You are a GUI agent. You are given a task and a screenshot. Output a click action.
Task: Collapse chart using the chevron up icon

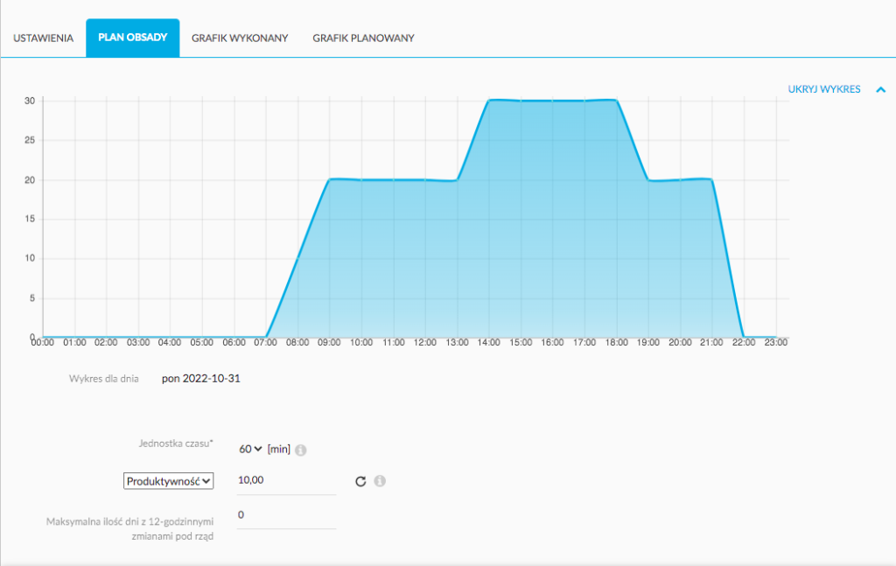[880, 89]
